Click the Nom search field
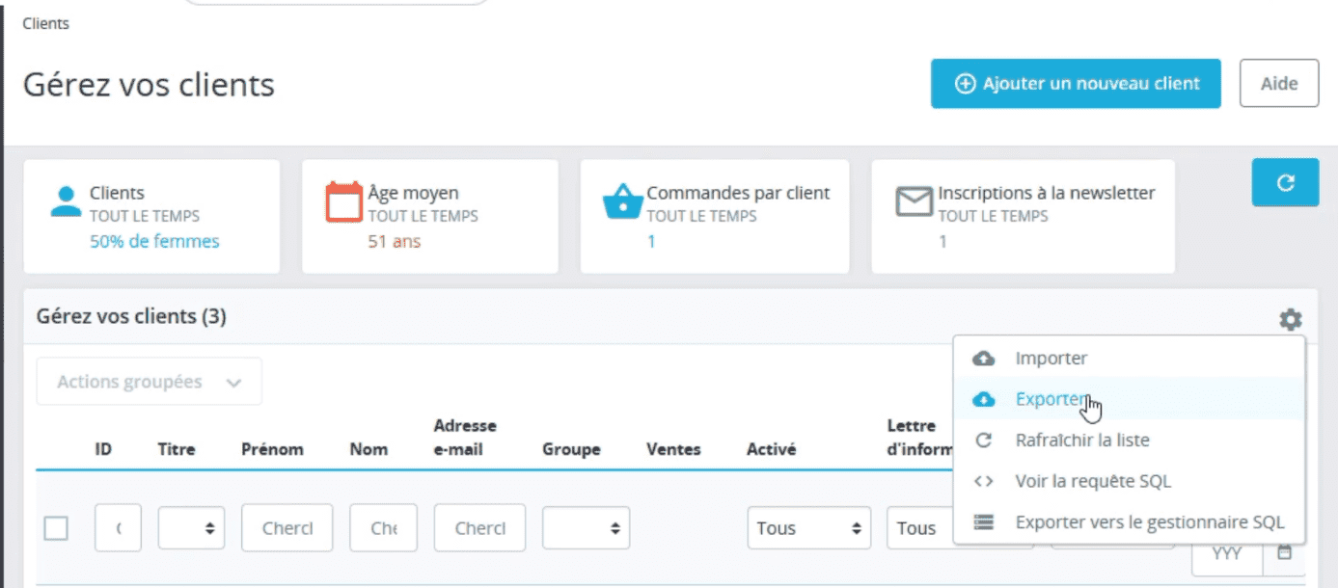Image resolution: width=1338 pixels, height=588 pixels. tap(383, 528)
